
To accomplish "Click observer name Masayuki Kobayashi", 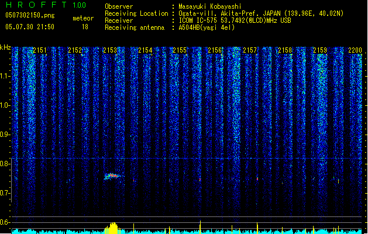I will click(x=210, y=6).
